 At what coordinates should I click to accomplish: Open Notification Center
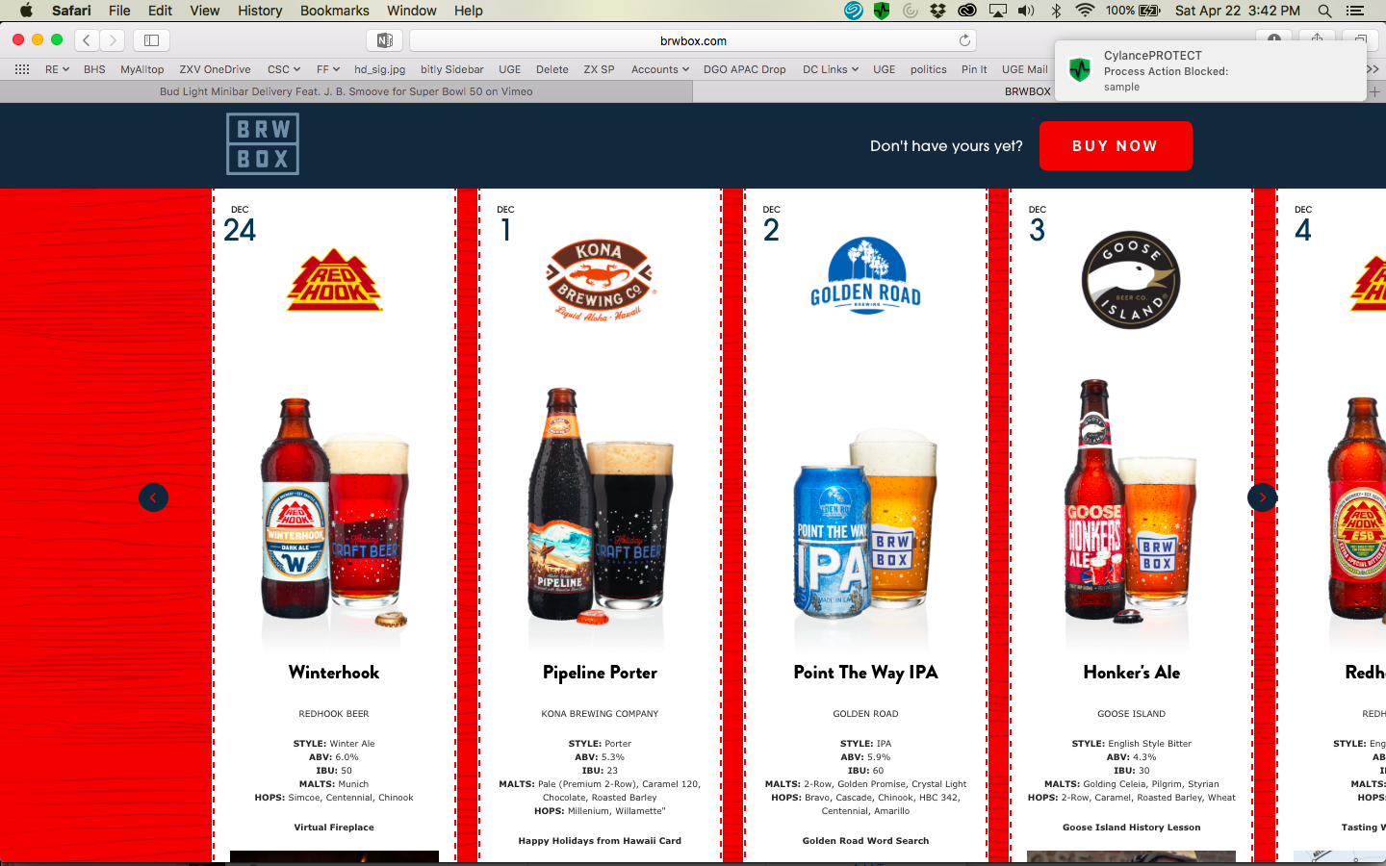[1355, 11]
